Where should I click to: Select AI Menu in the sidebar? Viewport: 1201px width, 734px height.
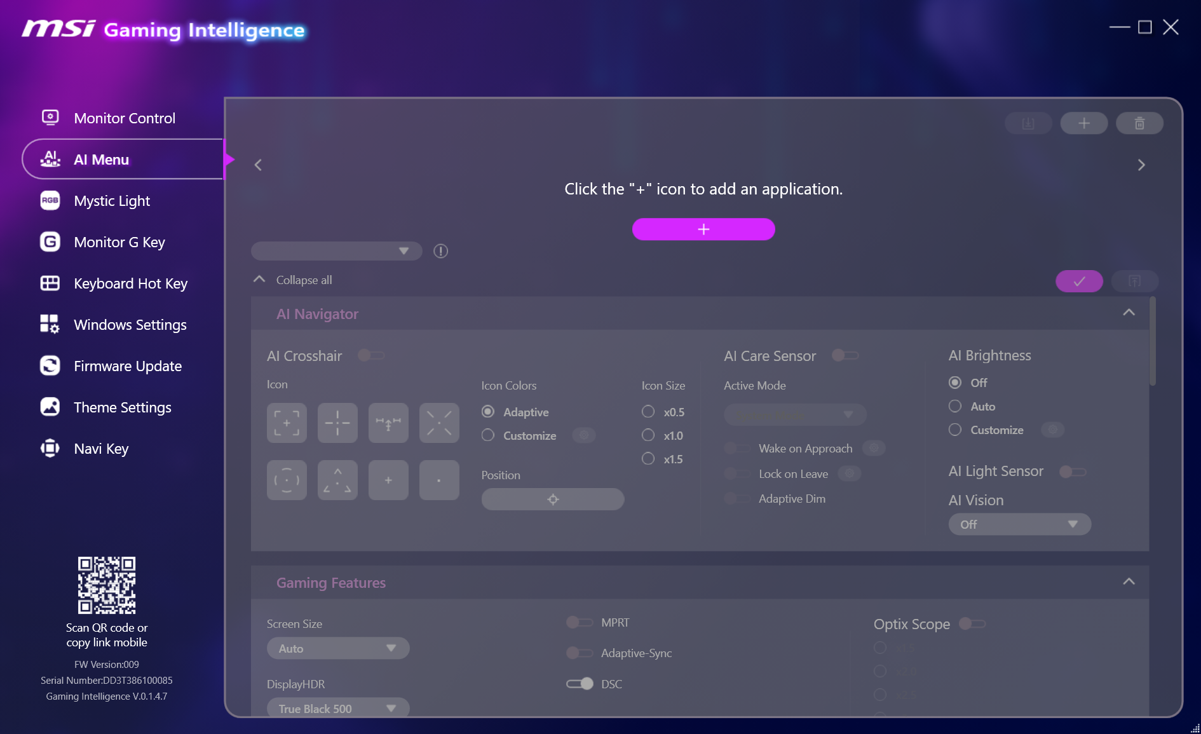coord(123,160)
